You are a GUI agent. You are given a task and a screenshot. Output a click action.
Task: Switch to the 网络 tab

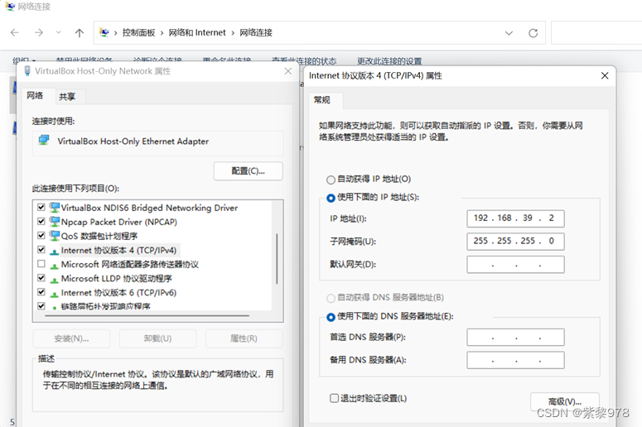click(x=36, y=96)
